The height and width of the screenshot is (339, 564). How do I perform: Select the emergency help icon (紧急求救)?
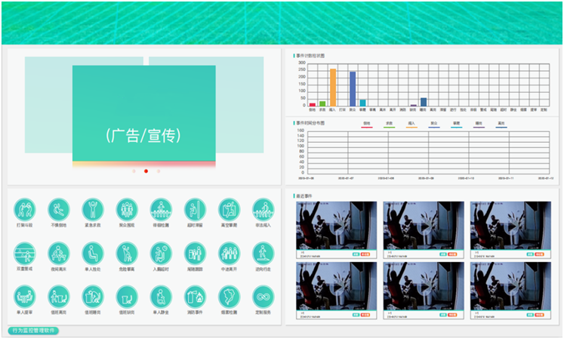pos(93,209)
